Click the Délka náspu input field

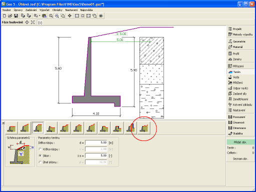[x=96, y=142]
